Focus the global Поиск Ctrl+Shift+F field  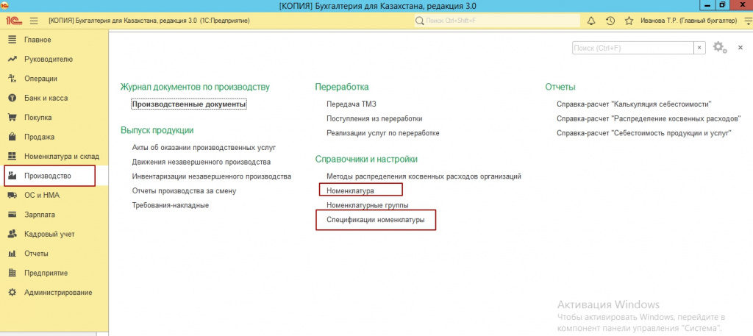point(497,21)
